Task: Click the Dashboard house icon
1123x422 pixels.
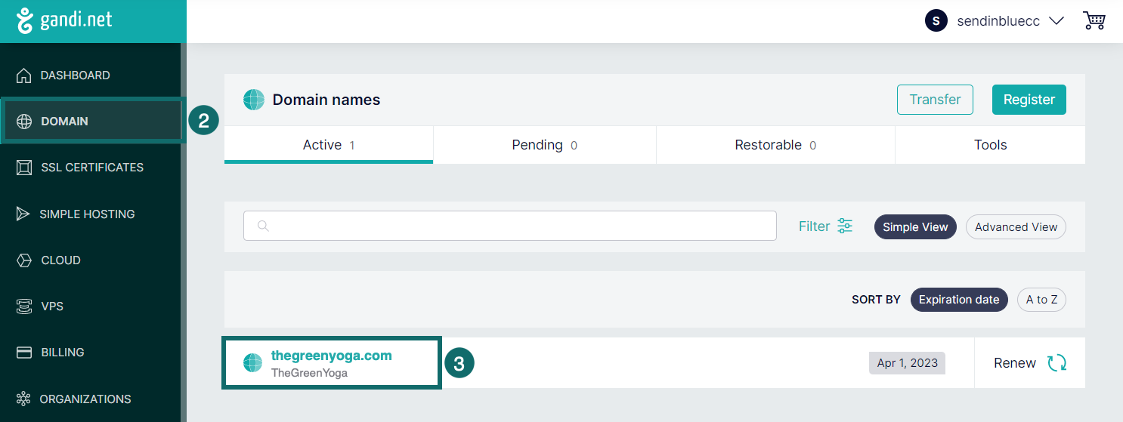Action: tap(24, 75)
